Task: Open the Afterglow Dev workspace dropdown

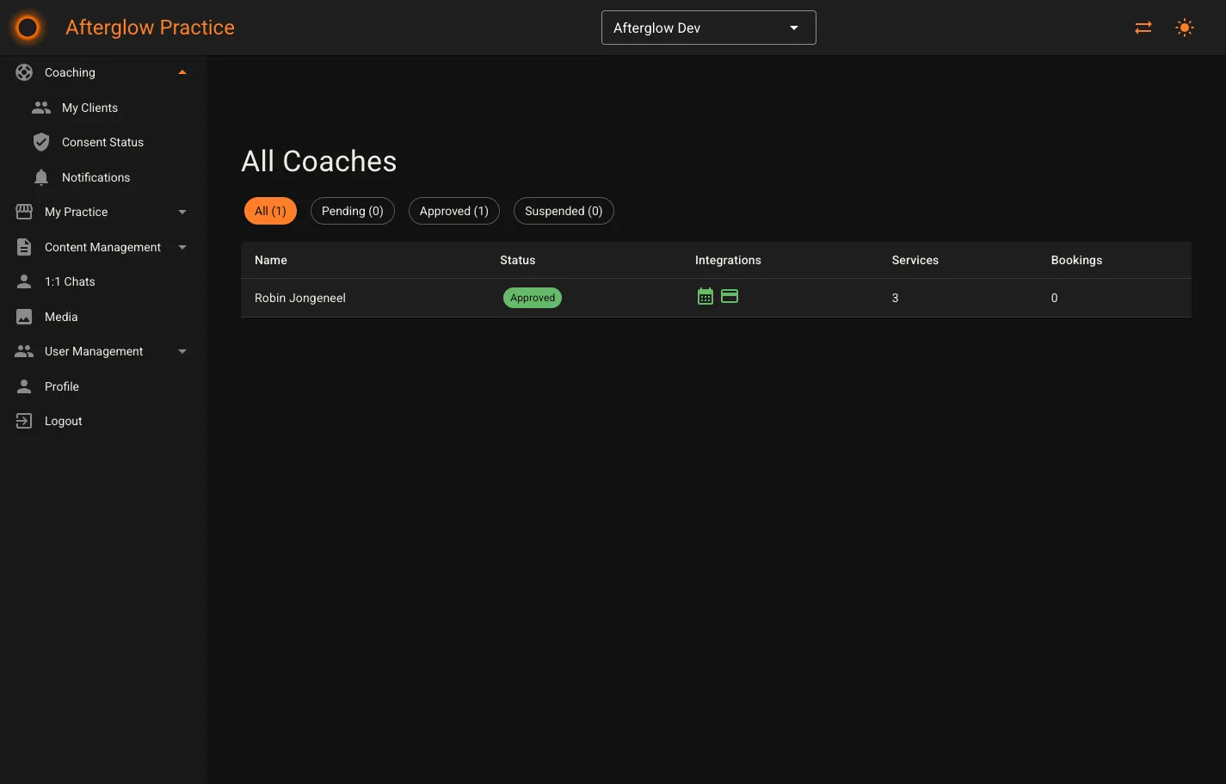Action: click(x=708, y=27)
